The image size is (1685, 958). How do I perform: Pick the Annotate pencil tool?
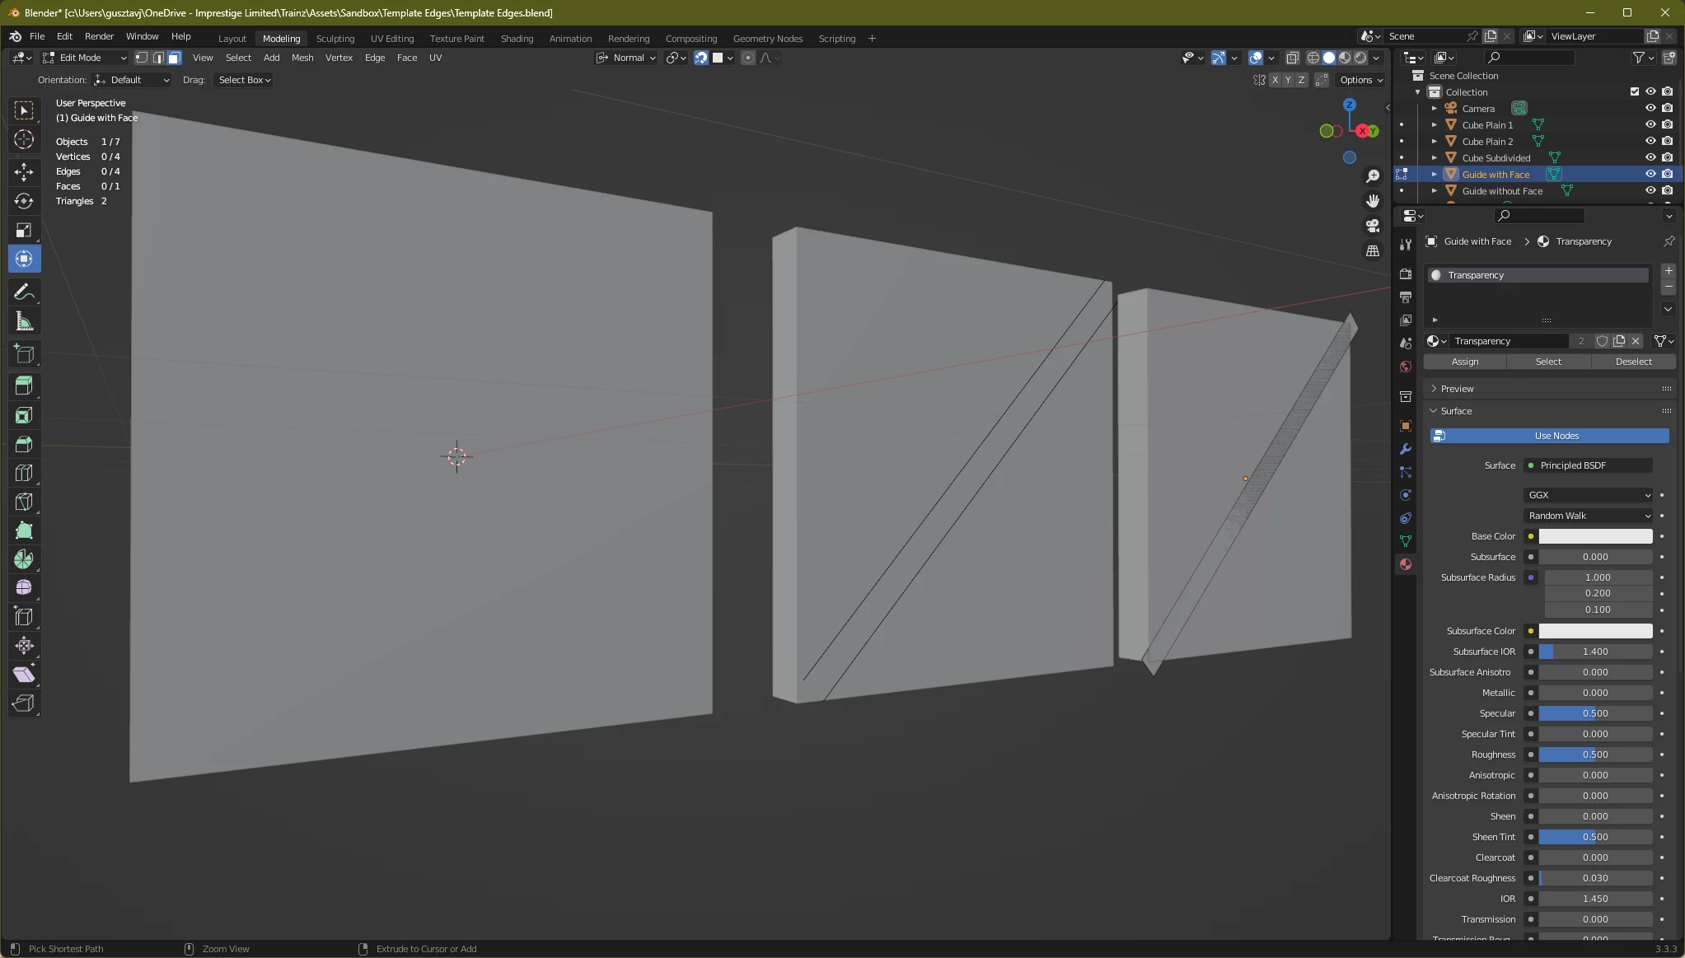click(x=24, y=292)
